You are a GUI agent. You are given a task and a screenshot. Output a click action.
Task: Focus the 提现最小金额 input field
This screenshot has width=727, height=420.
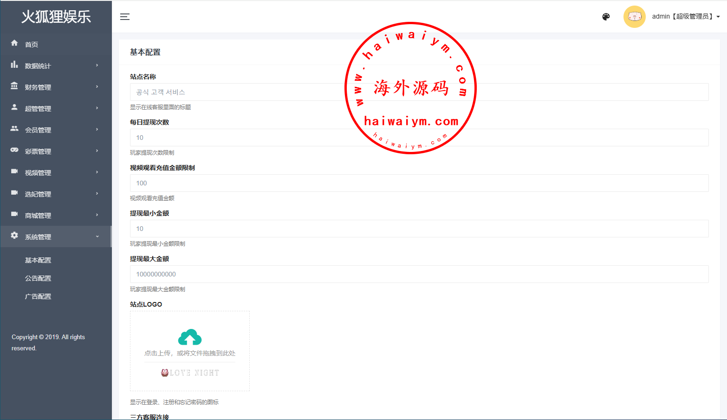click(419, 229)
